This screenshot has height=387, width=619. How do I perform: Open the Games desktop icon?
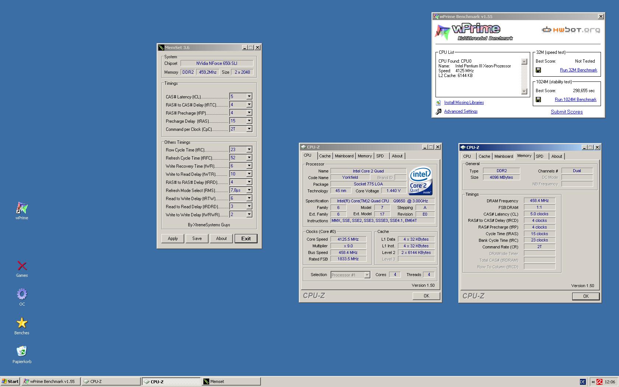[22, 266]
